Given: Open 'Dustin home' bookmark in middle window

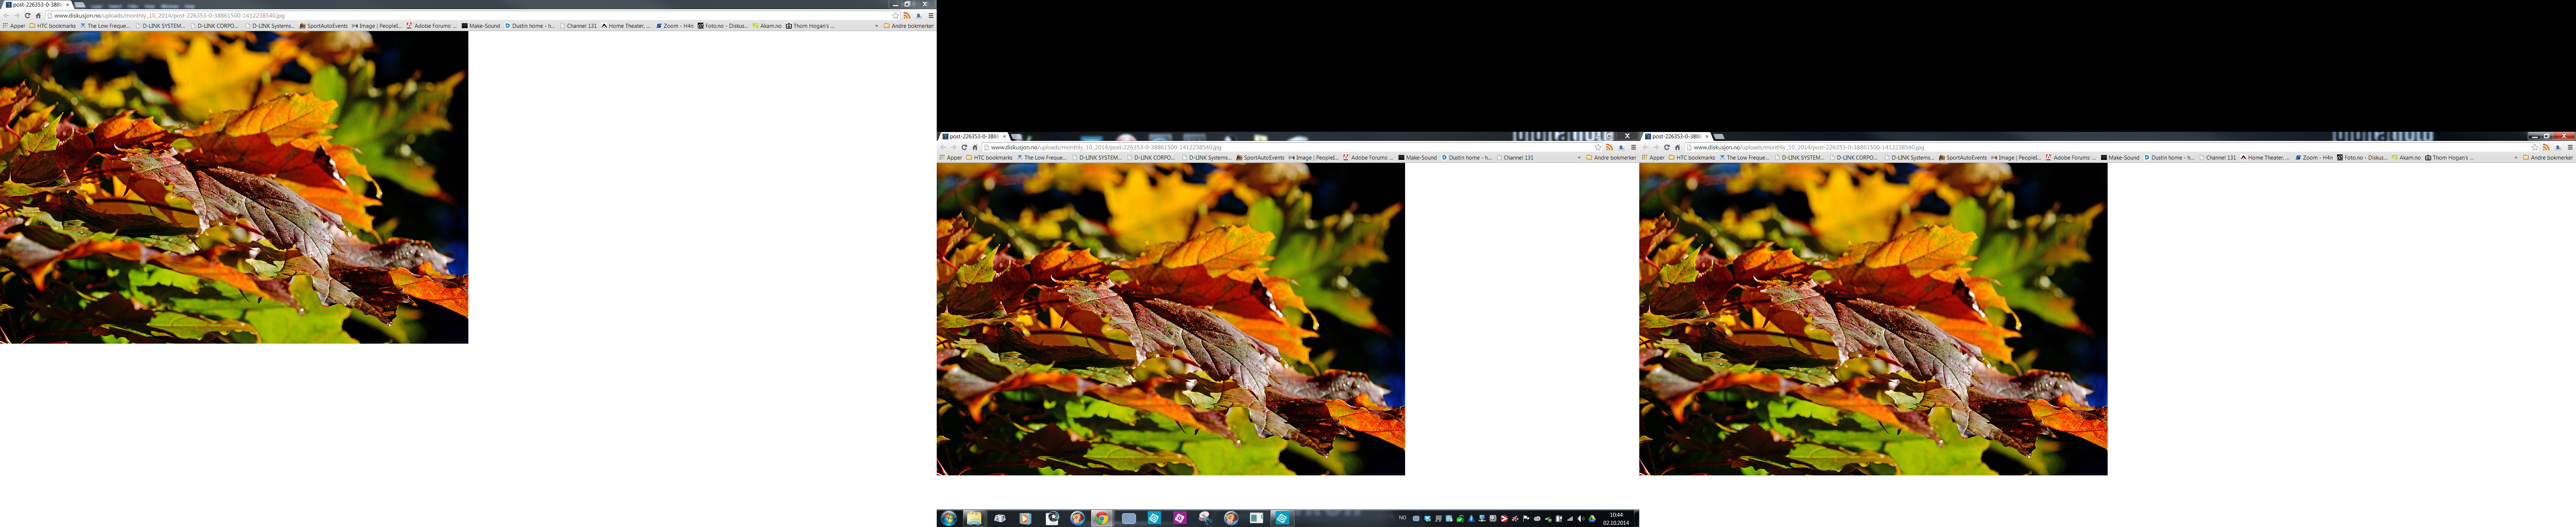Looking at the screenshot, I should (1467, 158).
